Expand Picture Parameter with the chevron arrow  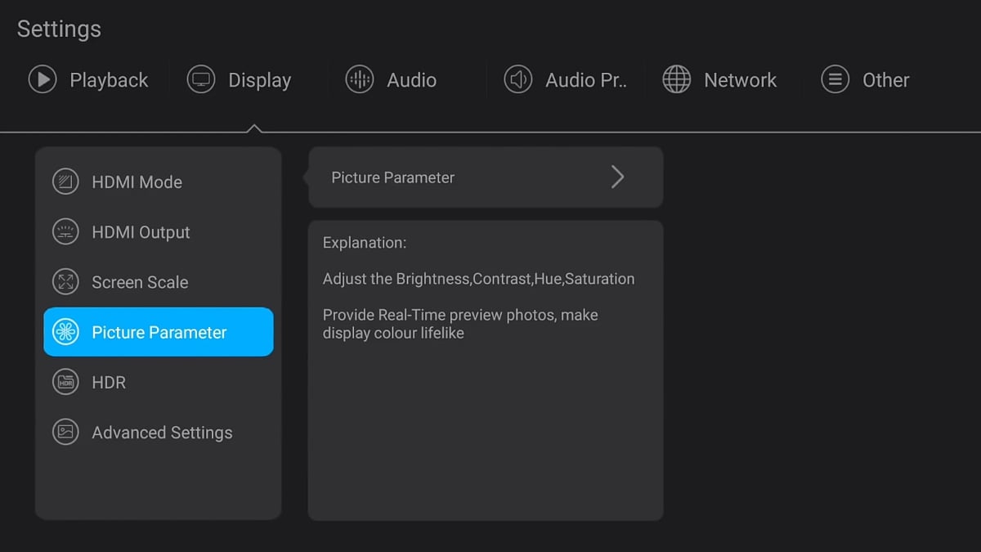pyautogui.click(x=617, y=177)
